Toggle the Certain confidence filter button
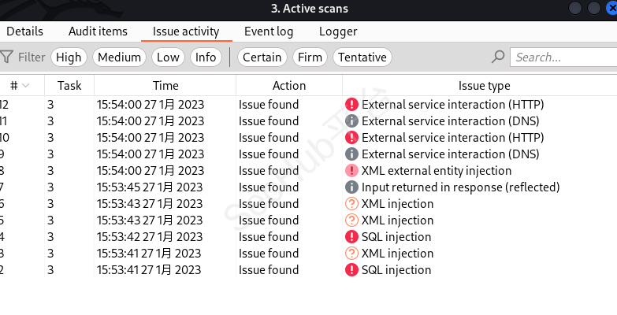Image resolution: width=617 pixels, height=315 pixels. [262, 57]
